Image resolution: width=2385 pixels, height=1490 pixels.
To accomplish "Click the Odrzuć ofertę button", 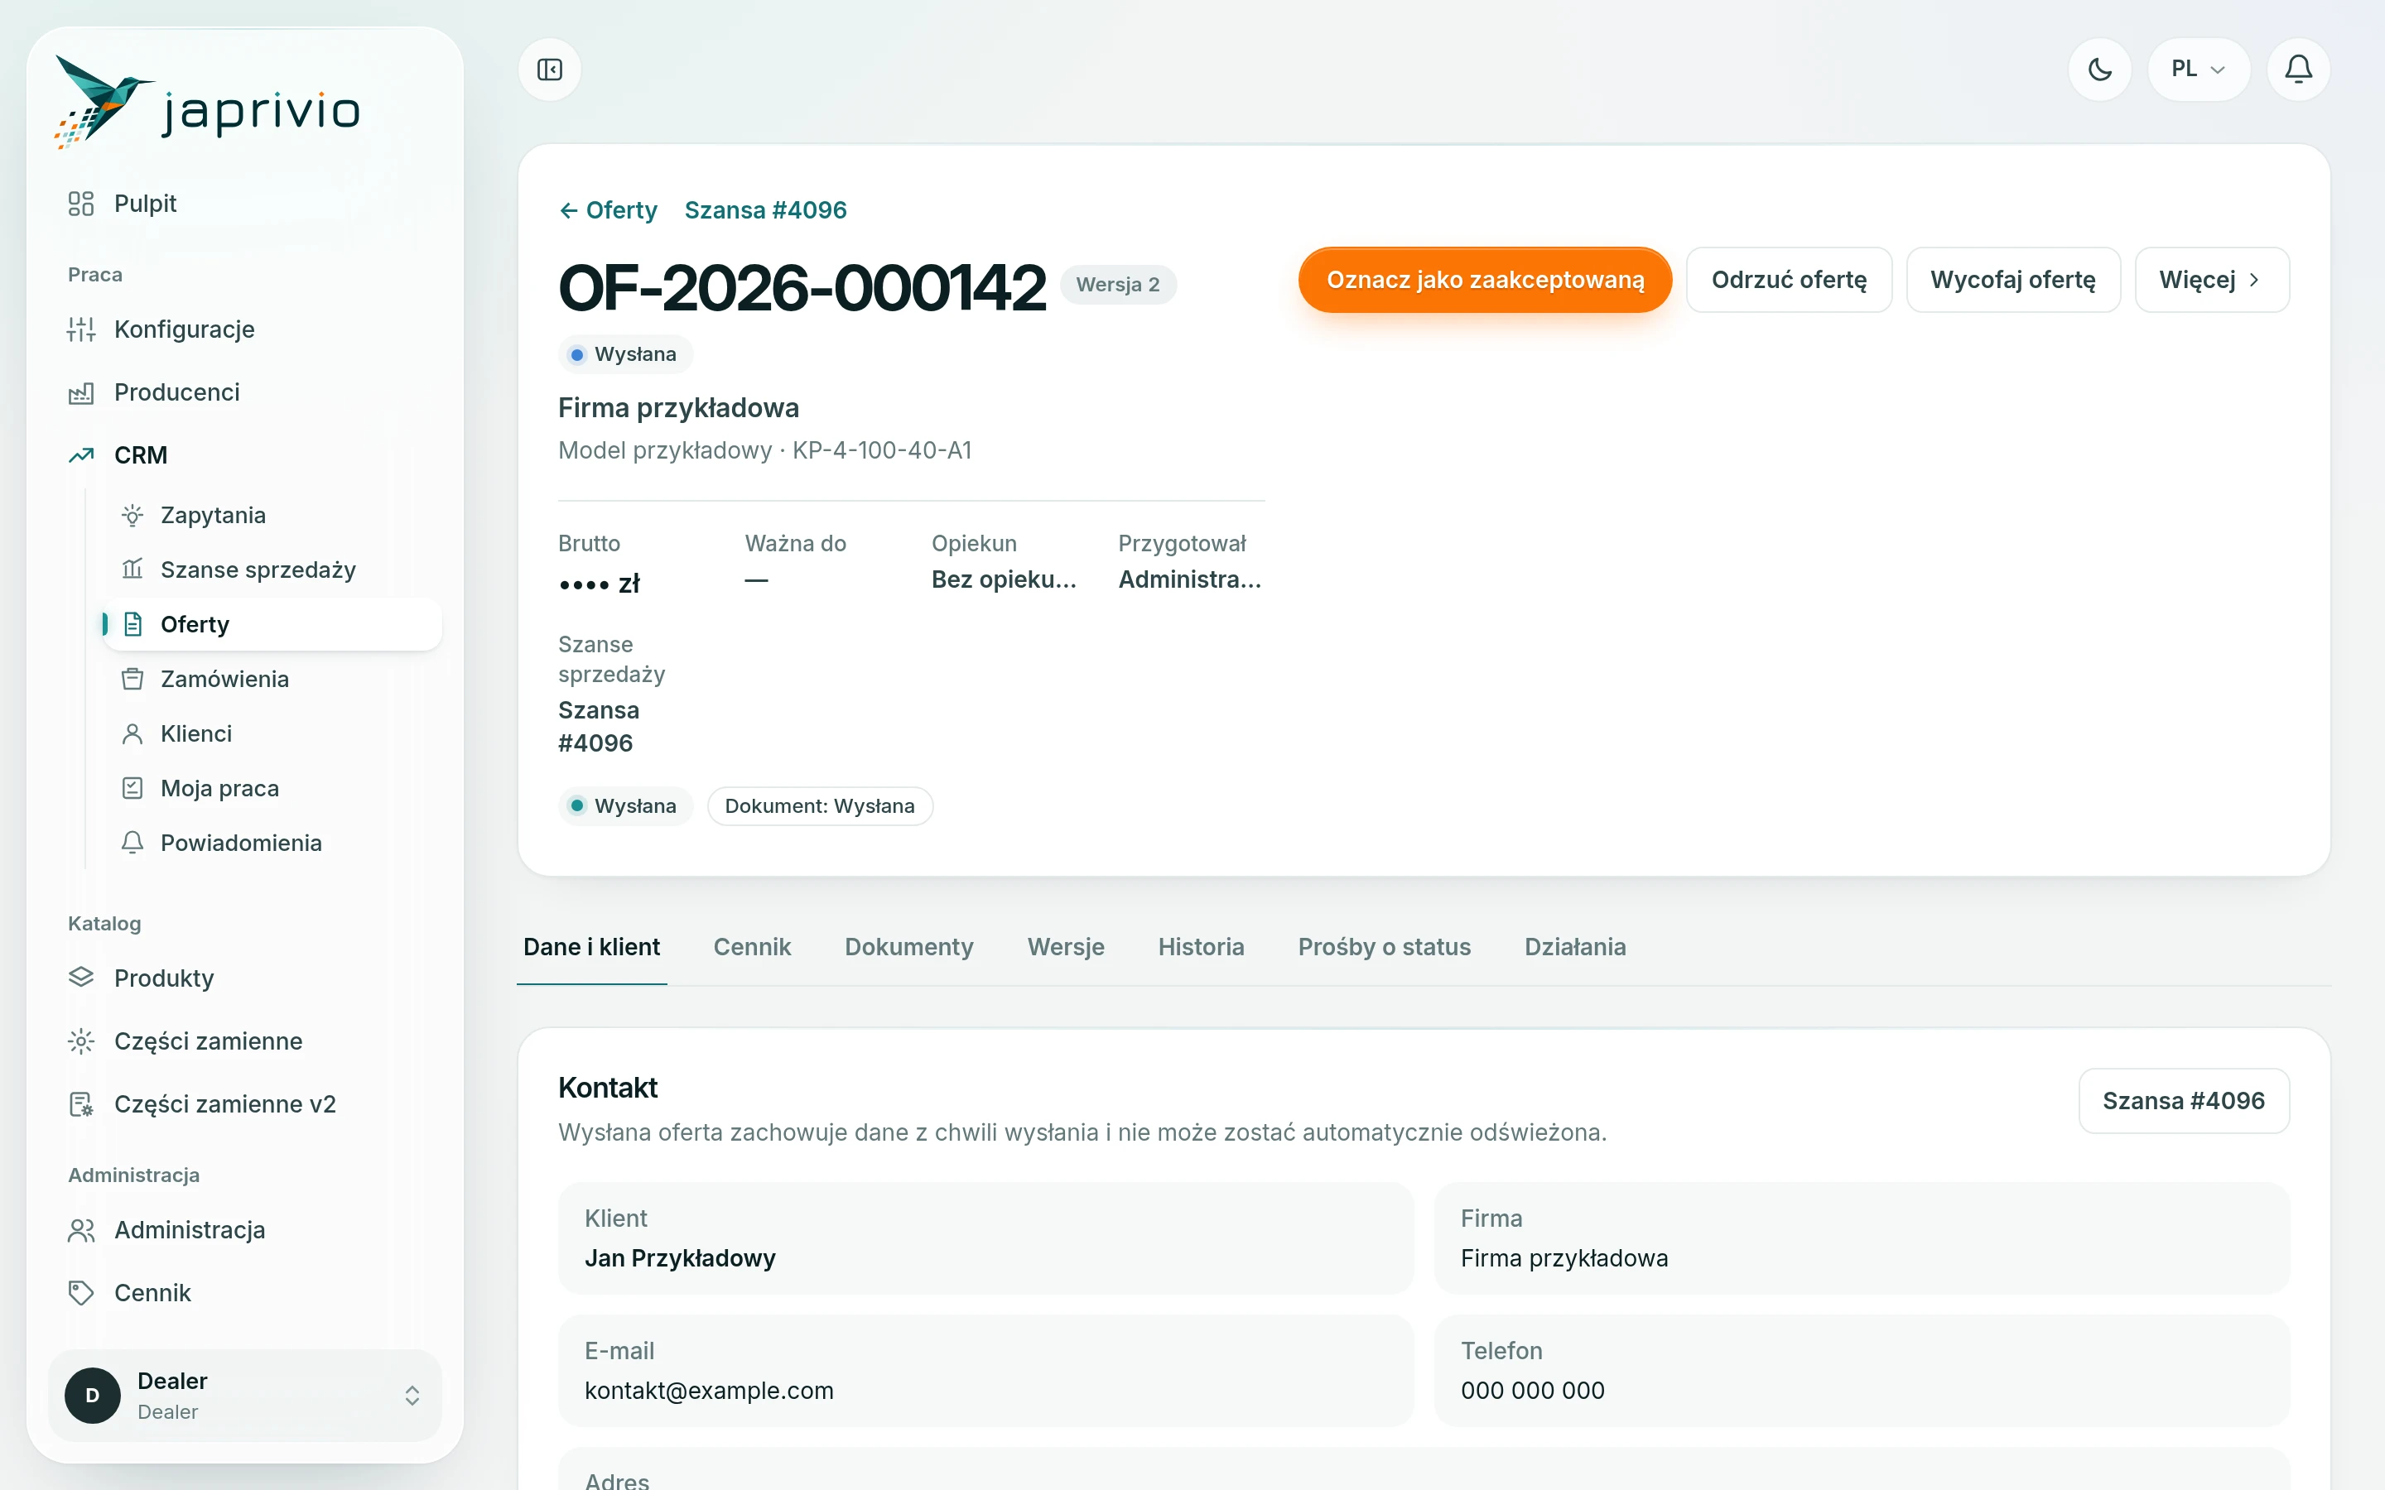I will pos(1789,280).
